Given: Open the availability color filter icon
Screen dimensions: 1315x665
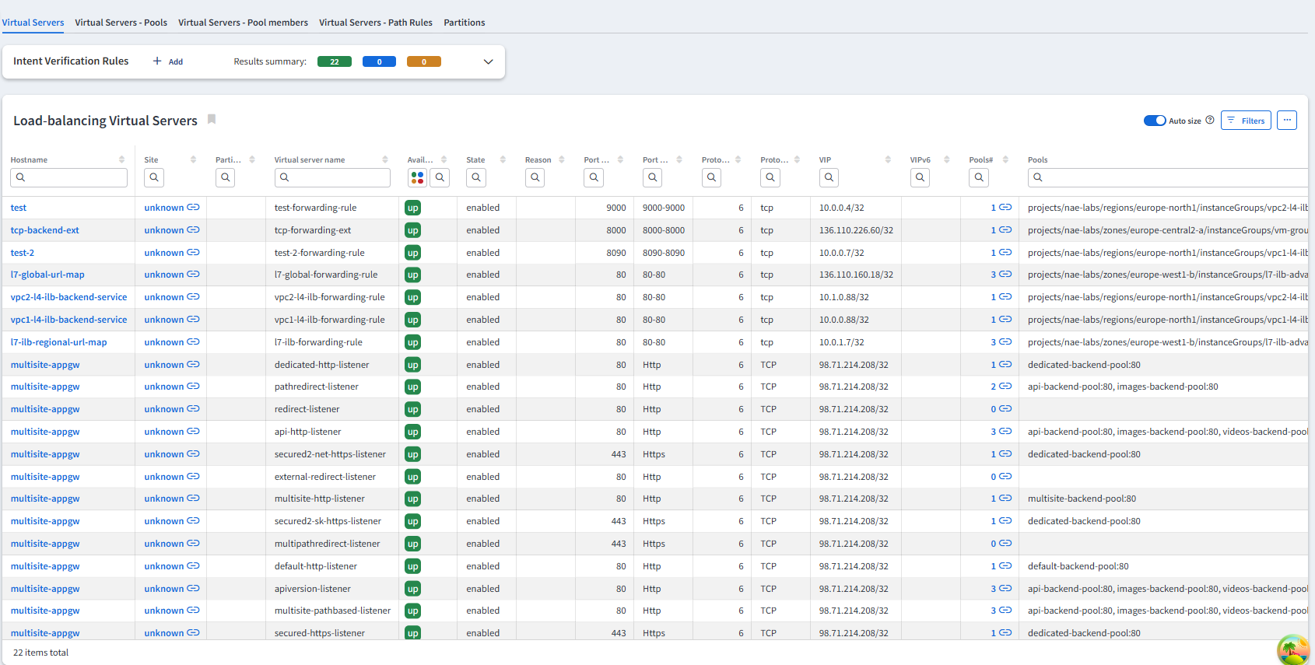Looking at the screenshot, I should coord(417,178).
